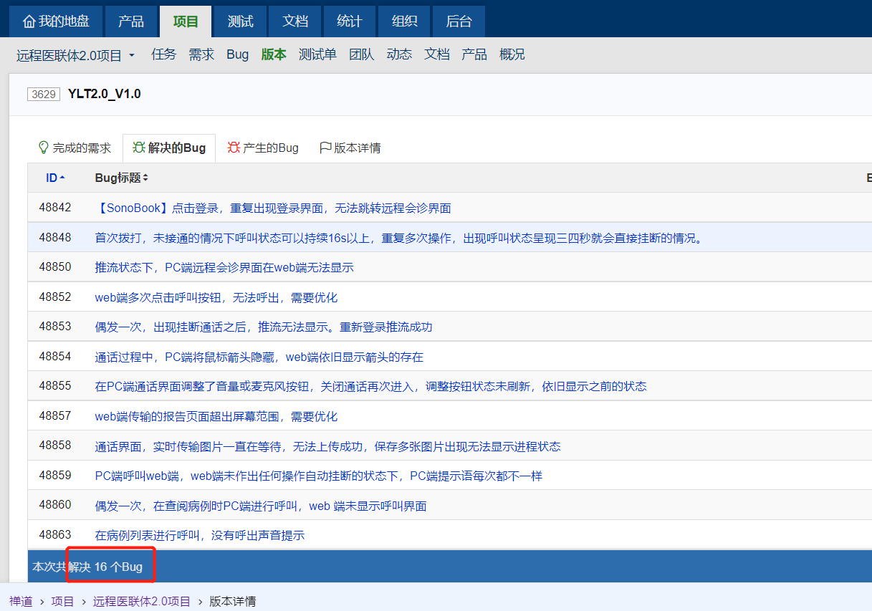
Task: Expand 远程医联体2.0项目 project dropdown
Action: 132,56
